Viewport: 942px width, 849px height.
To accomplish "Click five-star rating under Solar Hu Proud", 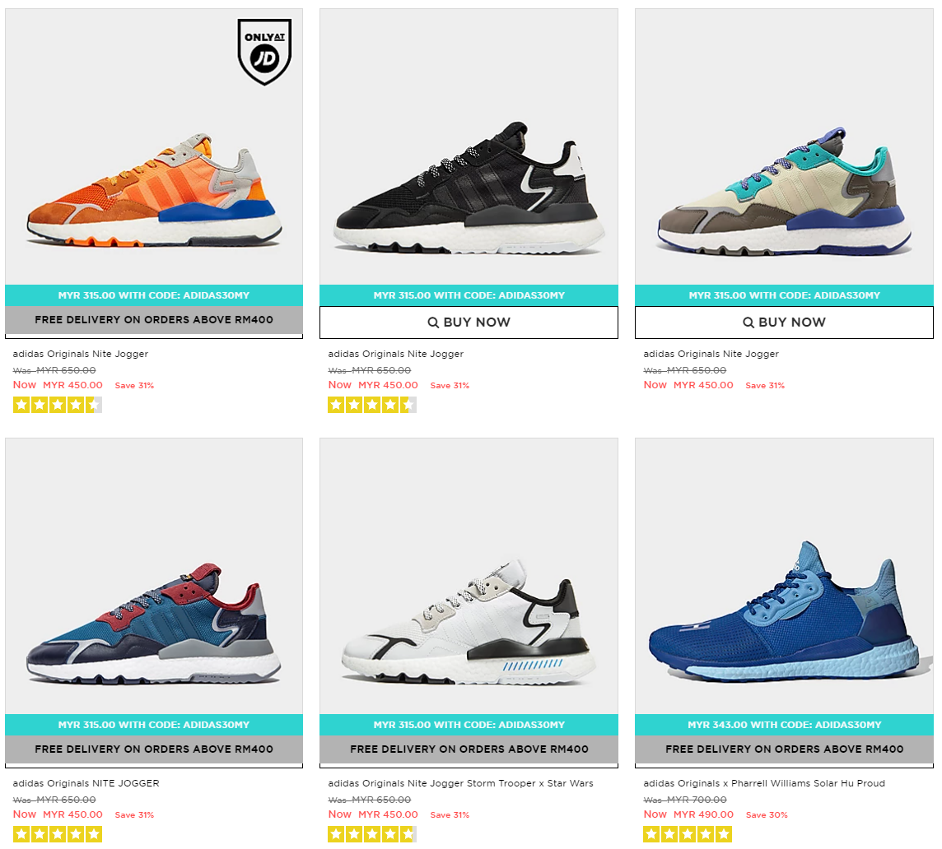I will point(688,834).
